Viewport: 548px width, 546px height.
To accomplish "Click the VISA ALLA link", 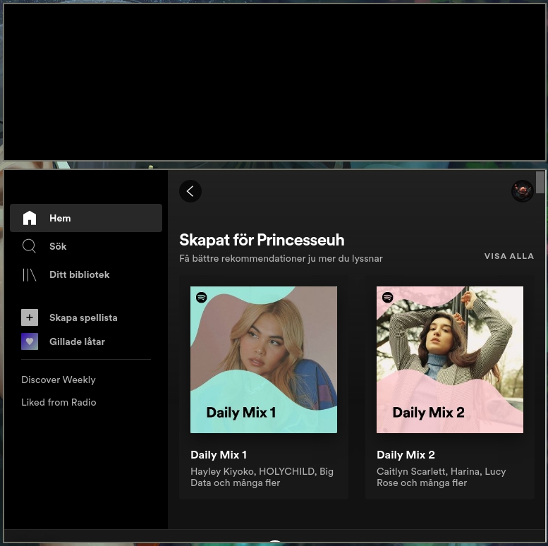I will pos(509,256).
